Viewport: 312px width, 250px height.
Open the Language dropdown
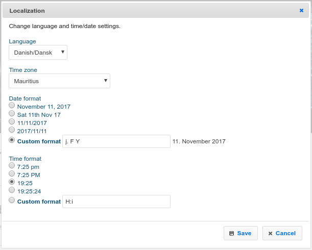tap(38, 53)
